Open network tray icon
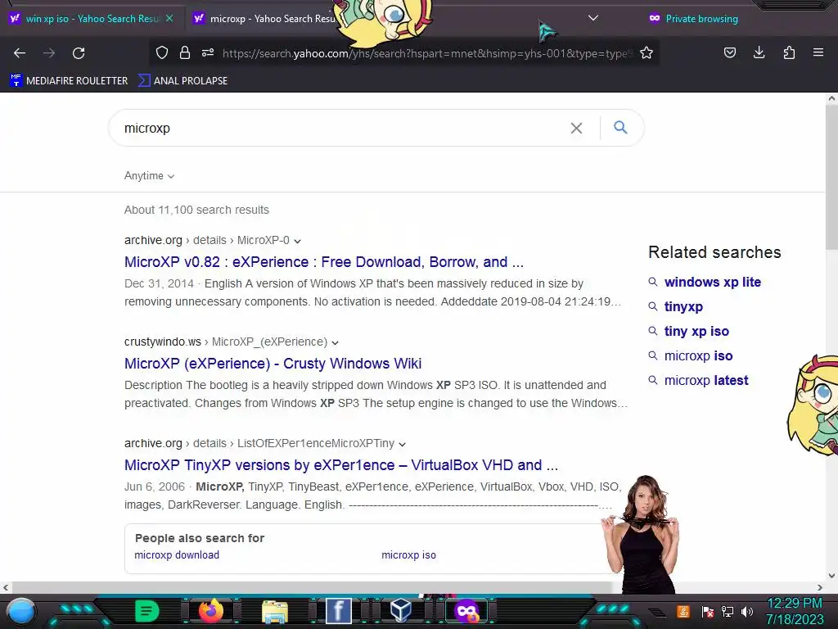 coord(728,611)
